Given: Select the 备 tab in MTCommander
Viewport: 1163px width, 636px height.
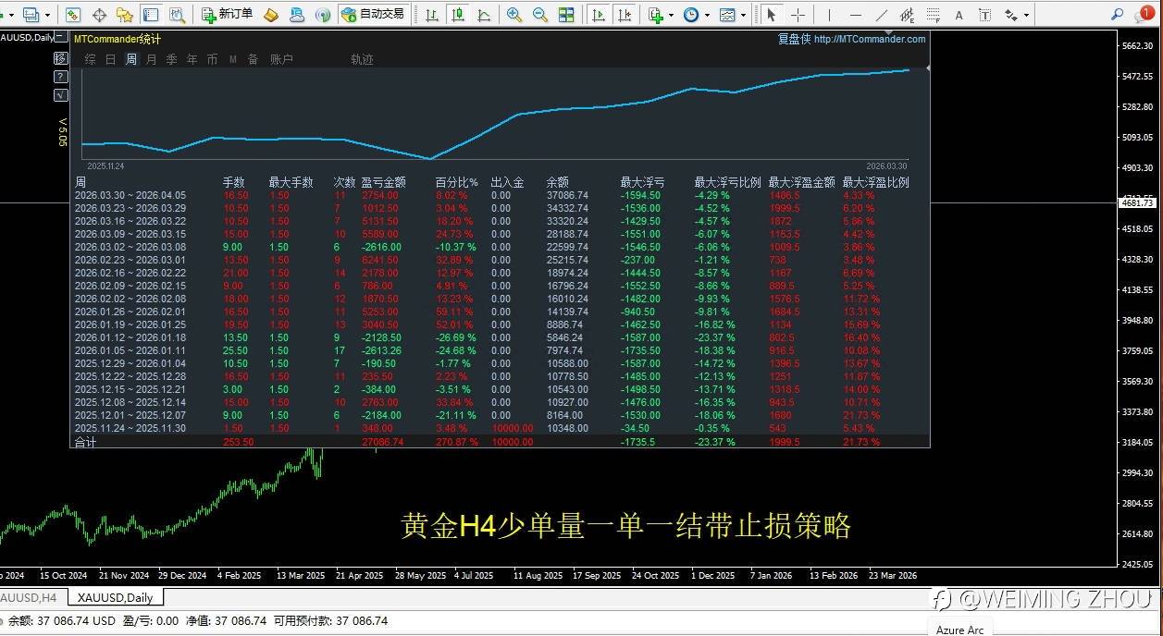Looking at the screenshot, I should point(253,59).
